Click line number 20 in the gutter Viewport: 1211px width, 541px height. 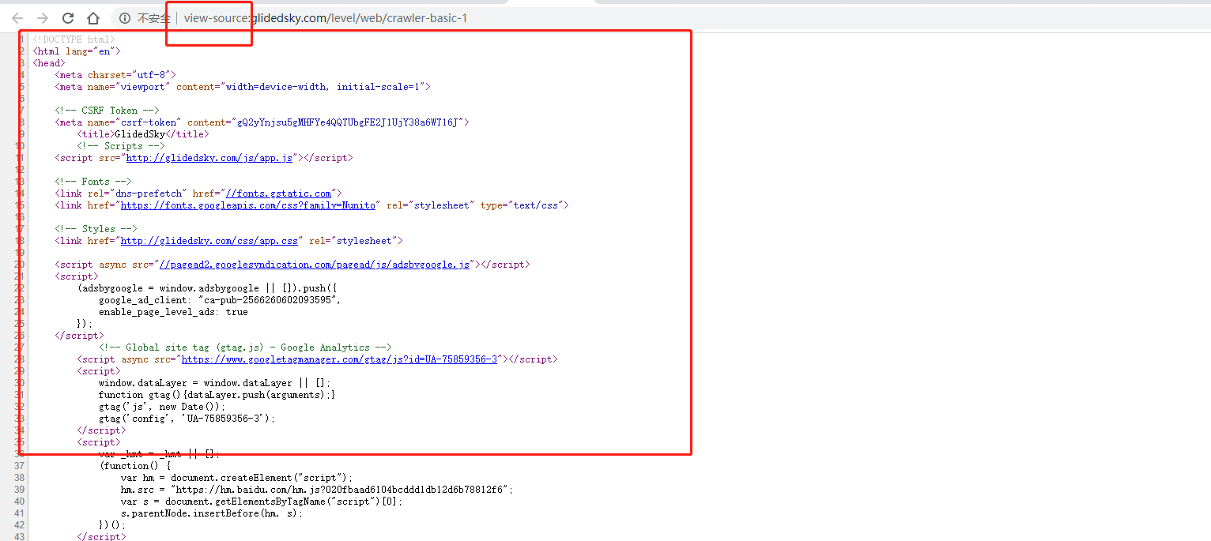point(20,265)
